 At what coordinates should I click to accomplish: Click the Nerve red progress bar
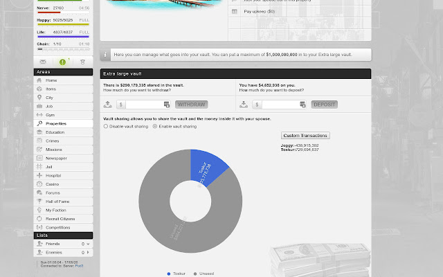pyautogui.click(x=63, y=12)
